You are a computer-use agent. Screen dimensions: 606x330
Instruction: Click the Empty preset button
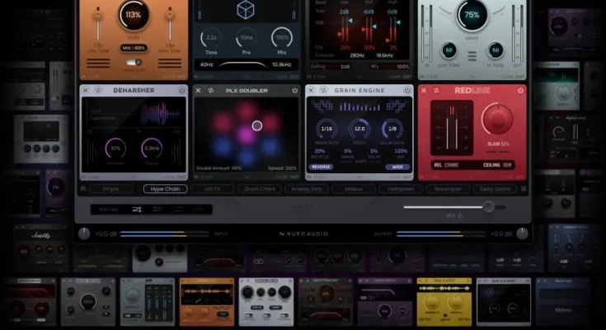click(112, 189)
